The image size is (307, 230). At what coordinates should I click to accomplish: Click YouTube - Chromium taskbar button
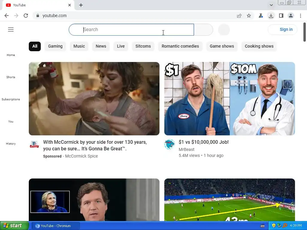[55, 226]
